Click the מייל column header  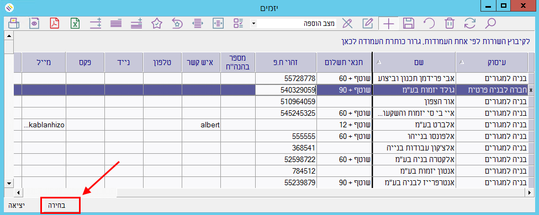point(44,62)
